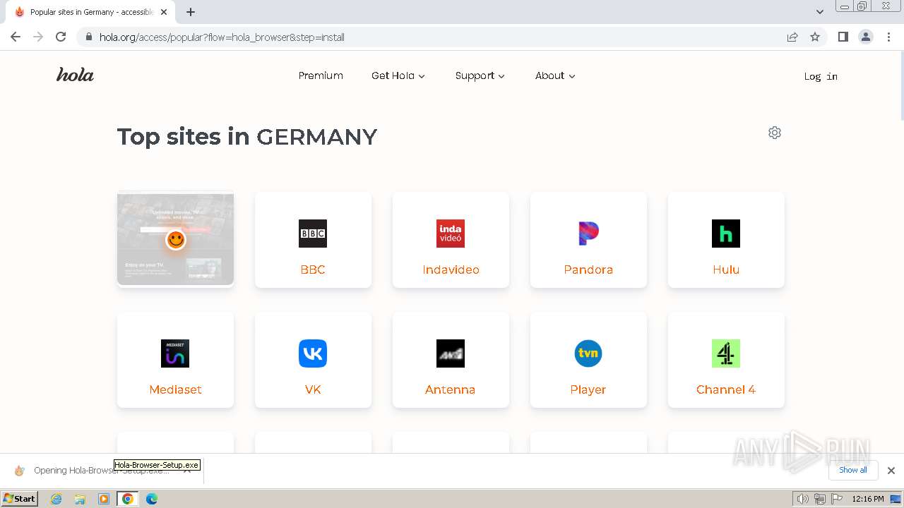Screen dimensions: 904x508
Task: Go to hola logo homepage
Action: [x=75, y=75]
